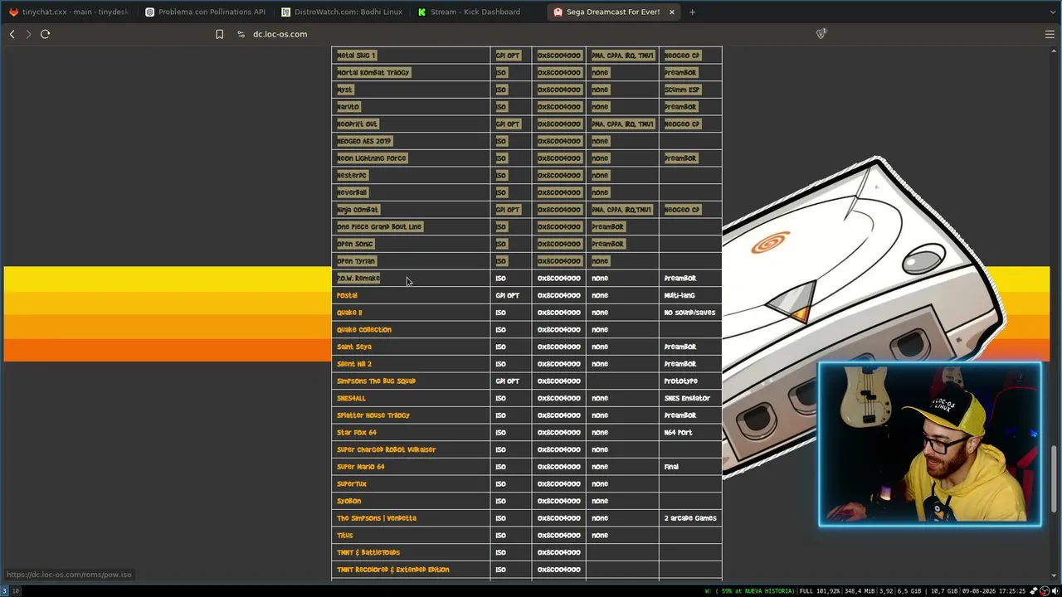
Task: Switch to the Stream - Kick Dashboard tab
Action: (x=477, y=12)
